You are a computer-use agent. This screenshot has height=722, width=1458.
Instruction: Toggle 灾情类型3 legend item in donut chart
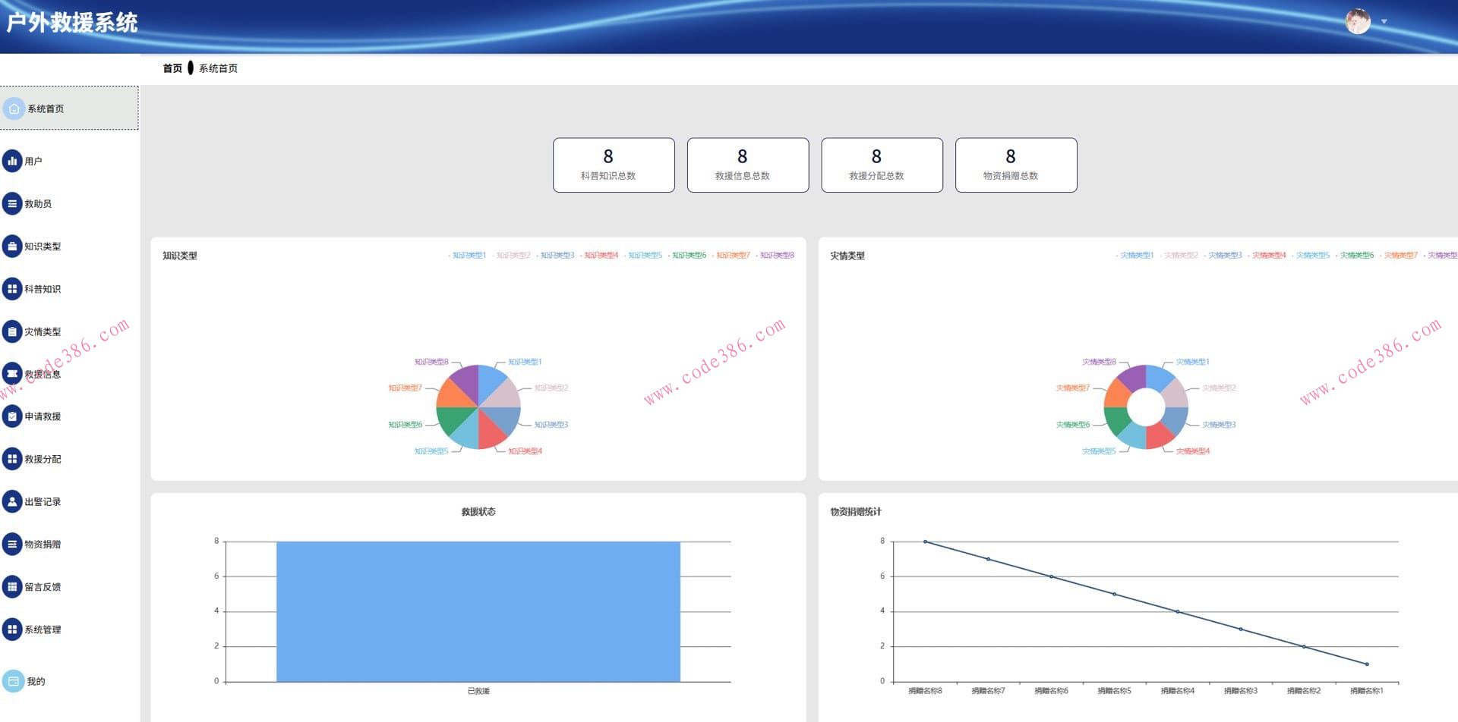1223,256
